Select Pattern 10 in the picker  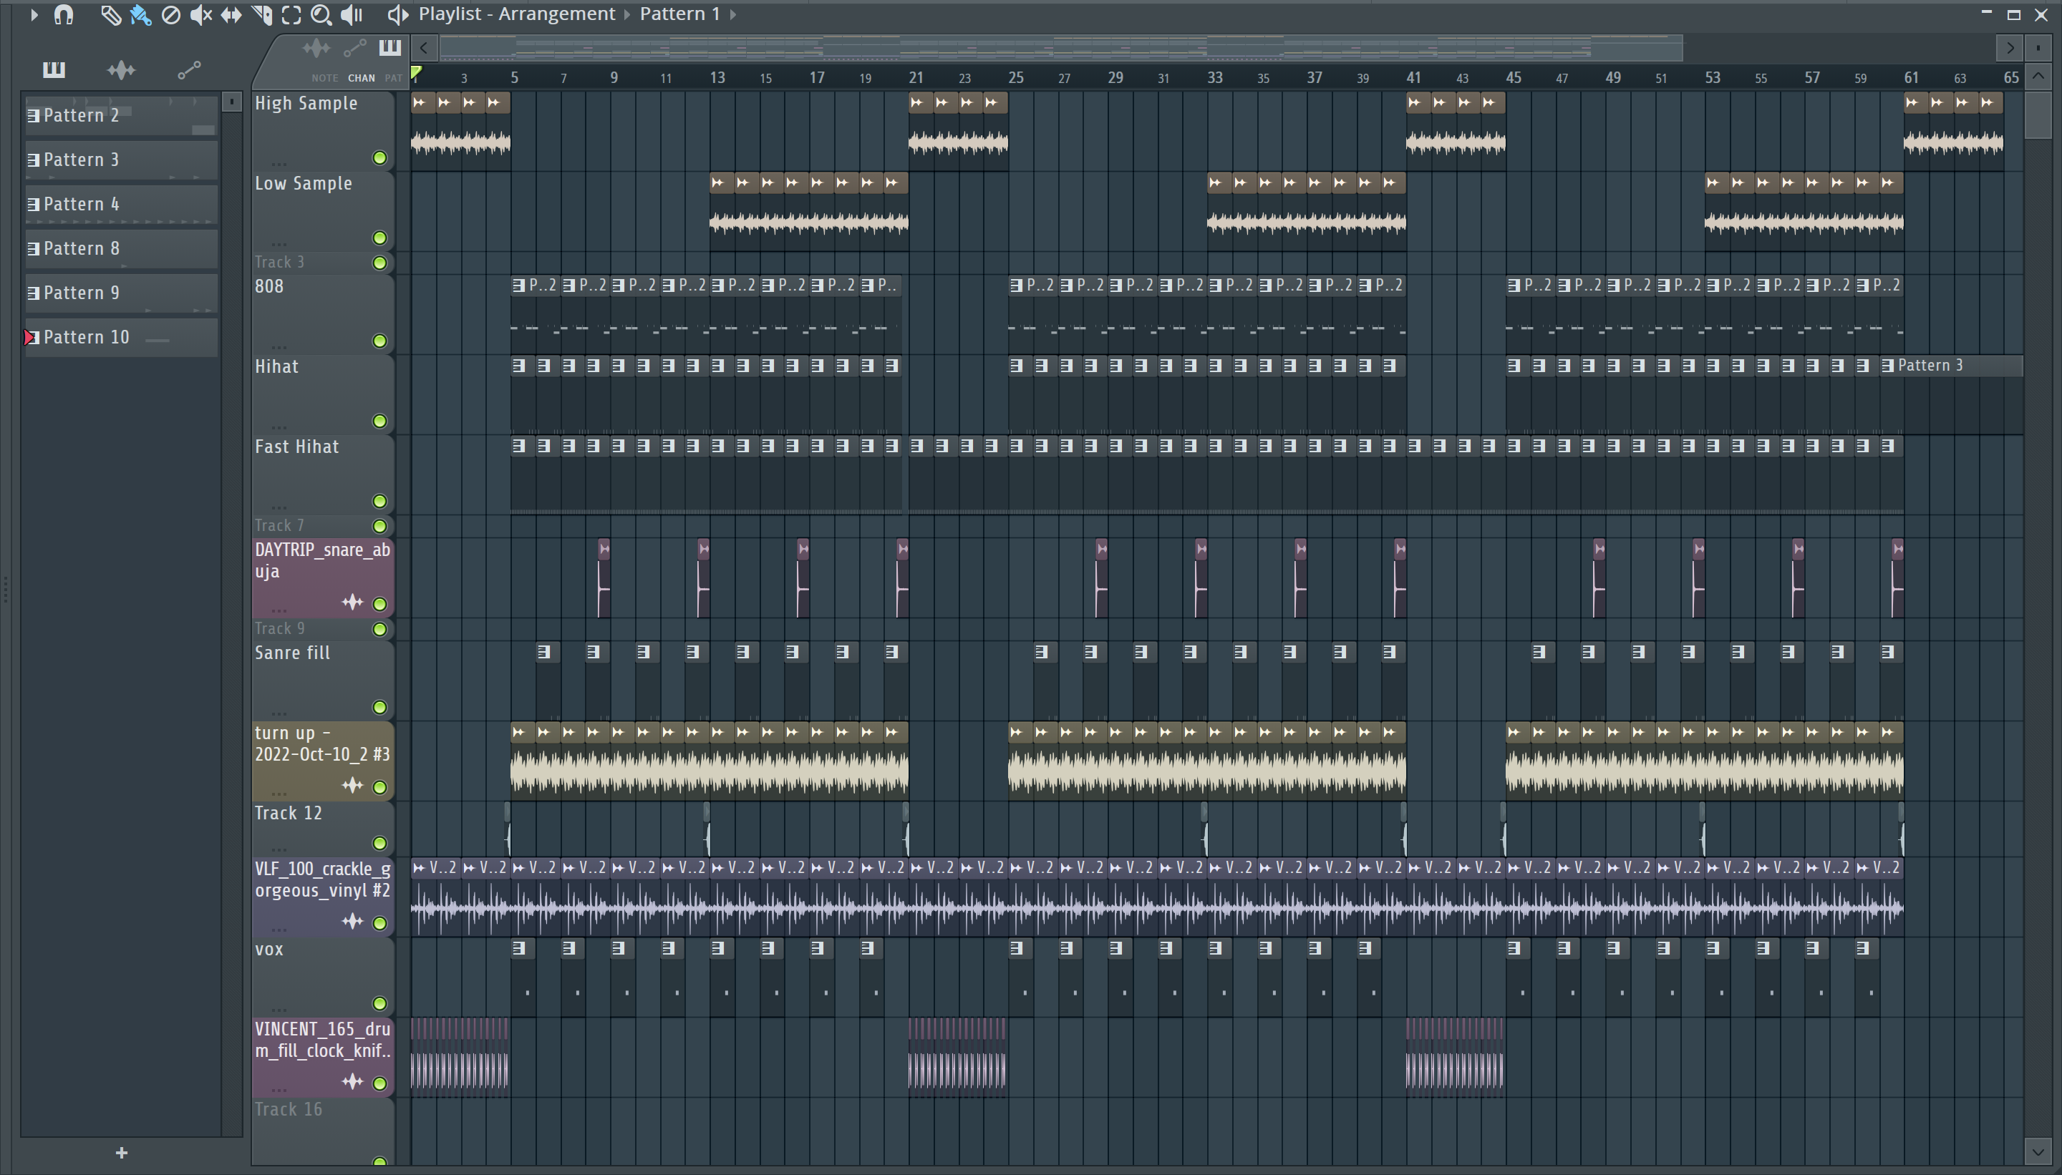[x=121, y=337]
